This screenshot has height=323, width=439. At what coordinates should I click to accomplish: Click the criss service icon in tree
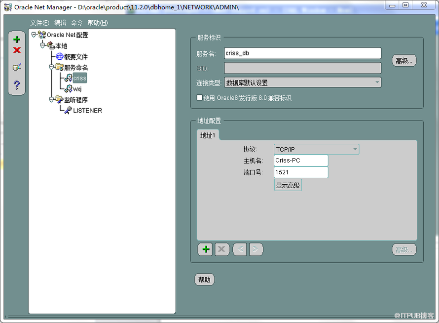68,78
